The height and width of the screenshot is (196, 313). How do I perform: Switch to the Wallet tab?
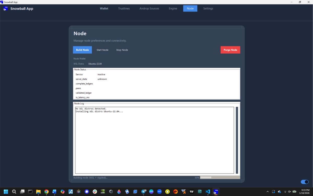(104, 8)
